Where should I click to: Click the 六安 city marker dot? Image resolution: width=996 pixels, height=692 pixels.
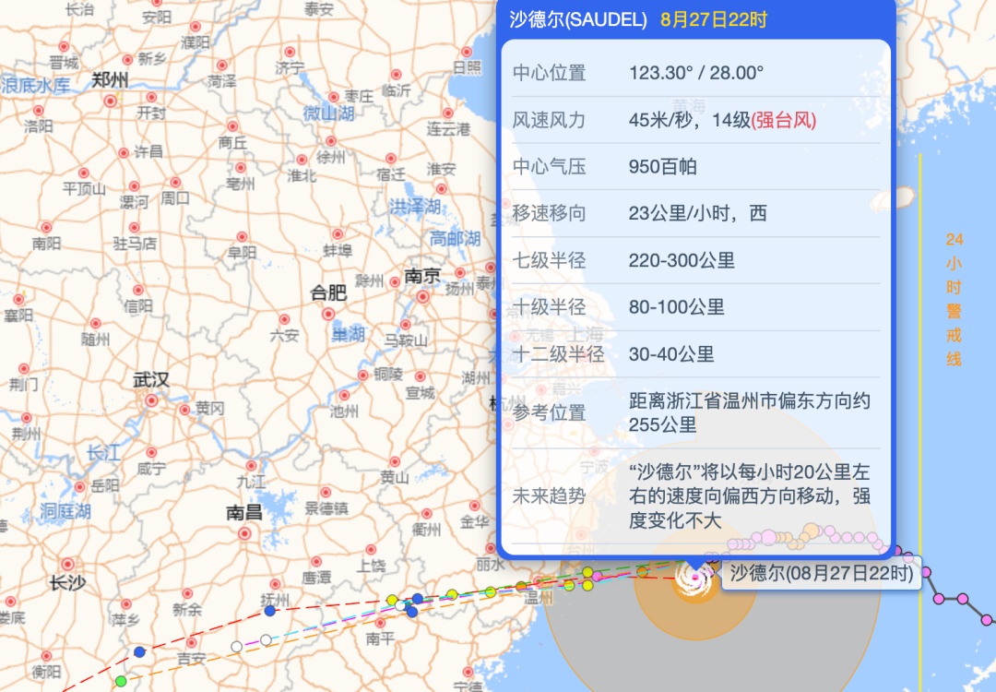coord(285,319)
